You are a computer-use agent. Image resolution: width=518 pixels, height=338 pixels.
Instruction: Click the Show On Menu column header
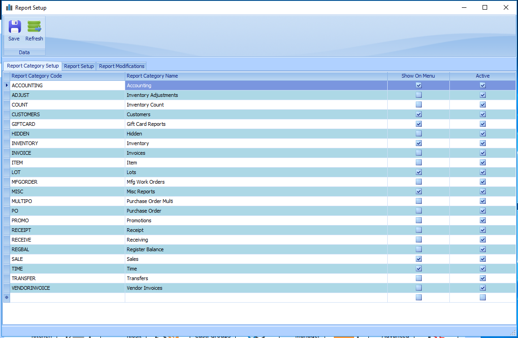418,76
